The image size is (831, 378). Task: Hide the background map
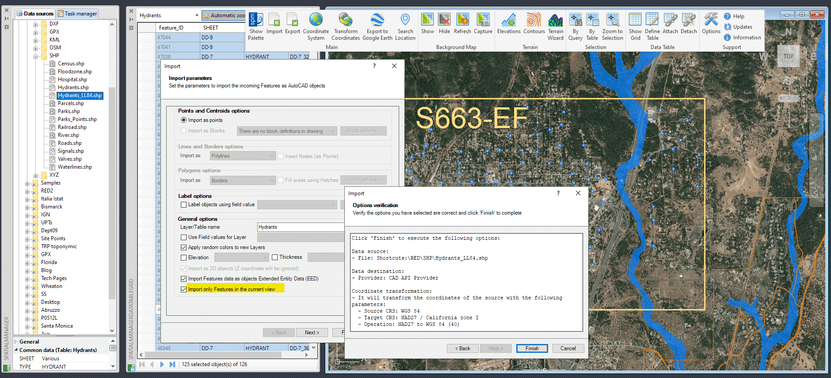click(x=444, y=23)
